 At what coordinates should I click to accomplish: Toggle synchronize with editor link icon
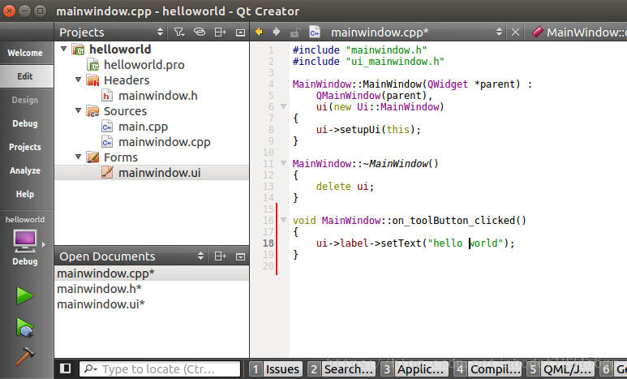[x=200, y=32]
